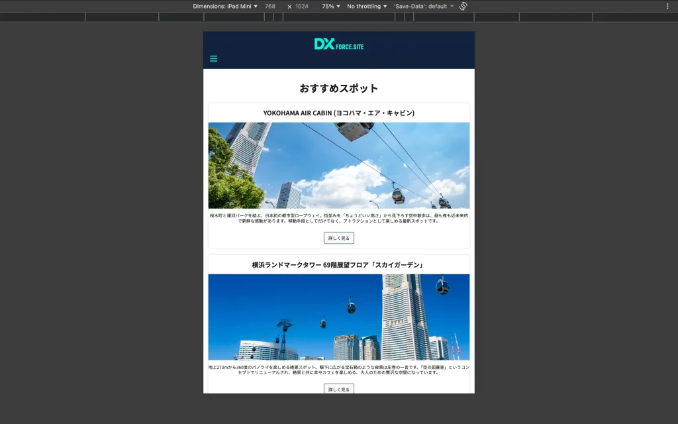Click 詳しく見る under YOKOHAMA AIR CABIN

(x=338, y=238)
